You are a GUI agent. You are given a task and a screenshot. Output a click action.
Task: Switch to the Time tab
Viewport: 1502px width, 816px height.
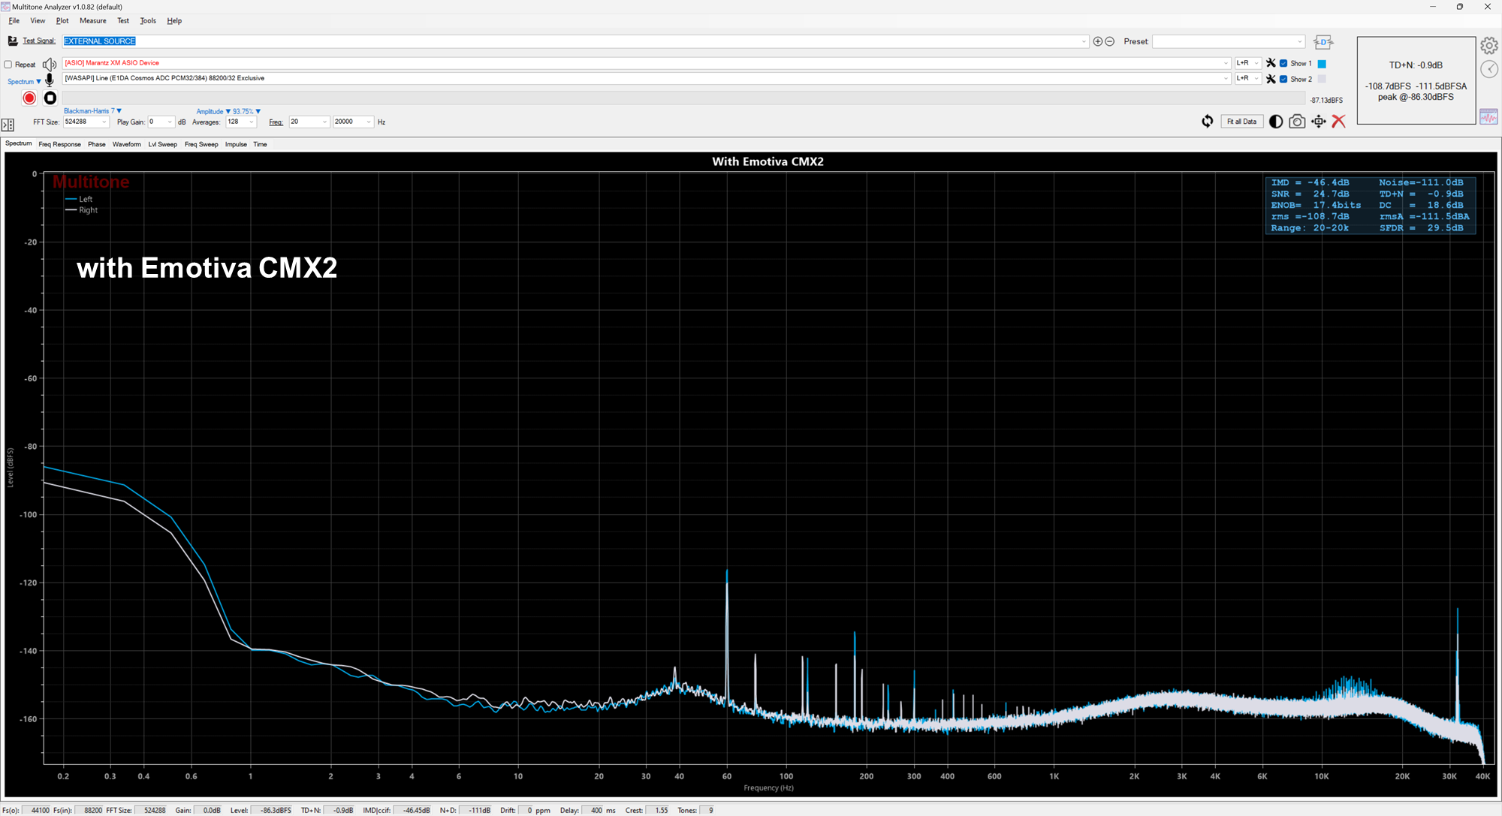pyautogui.click(x=260, y=144)
